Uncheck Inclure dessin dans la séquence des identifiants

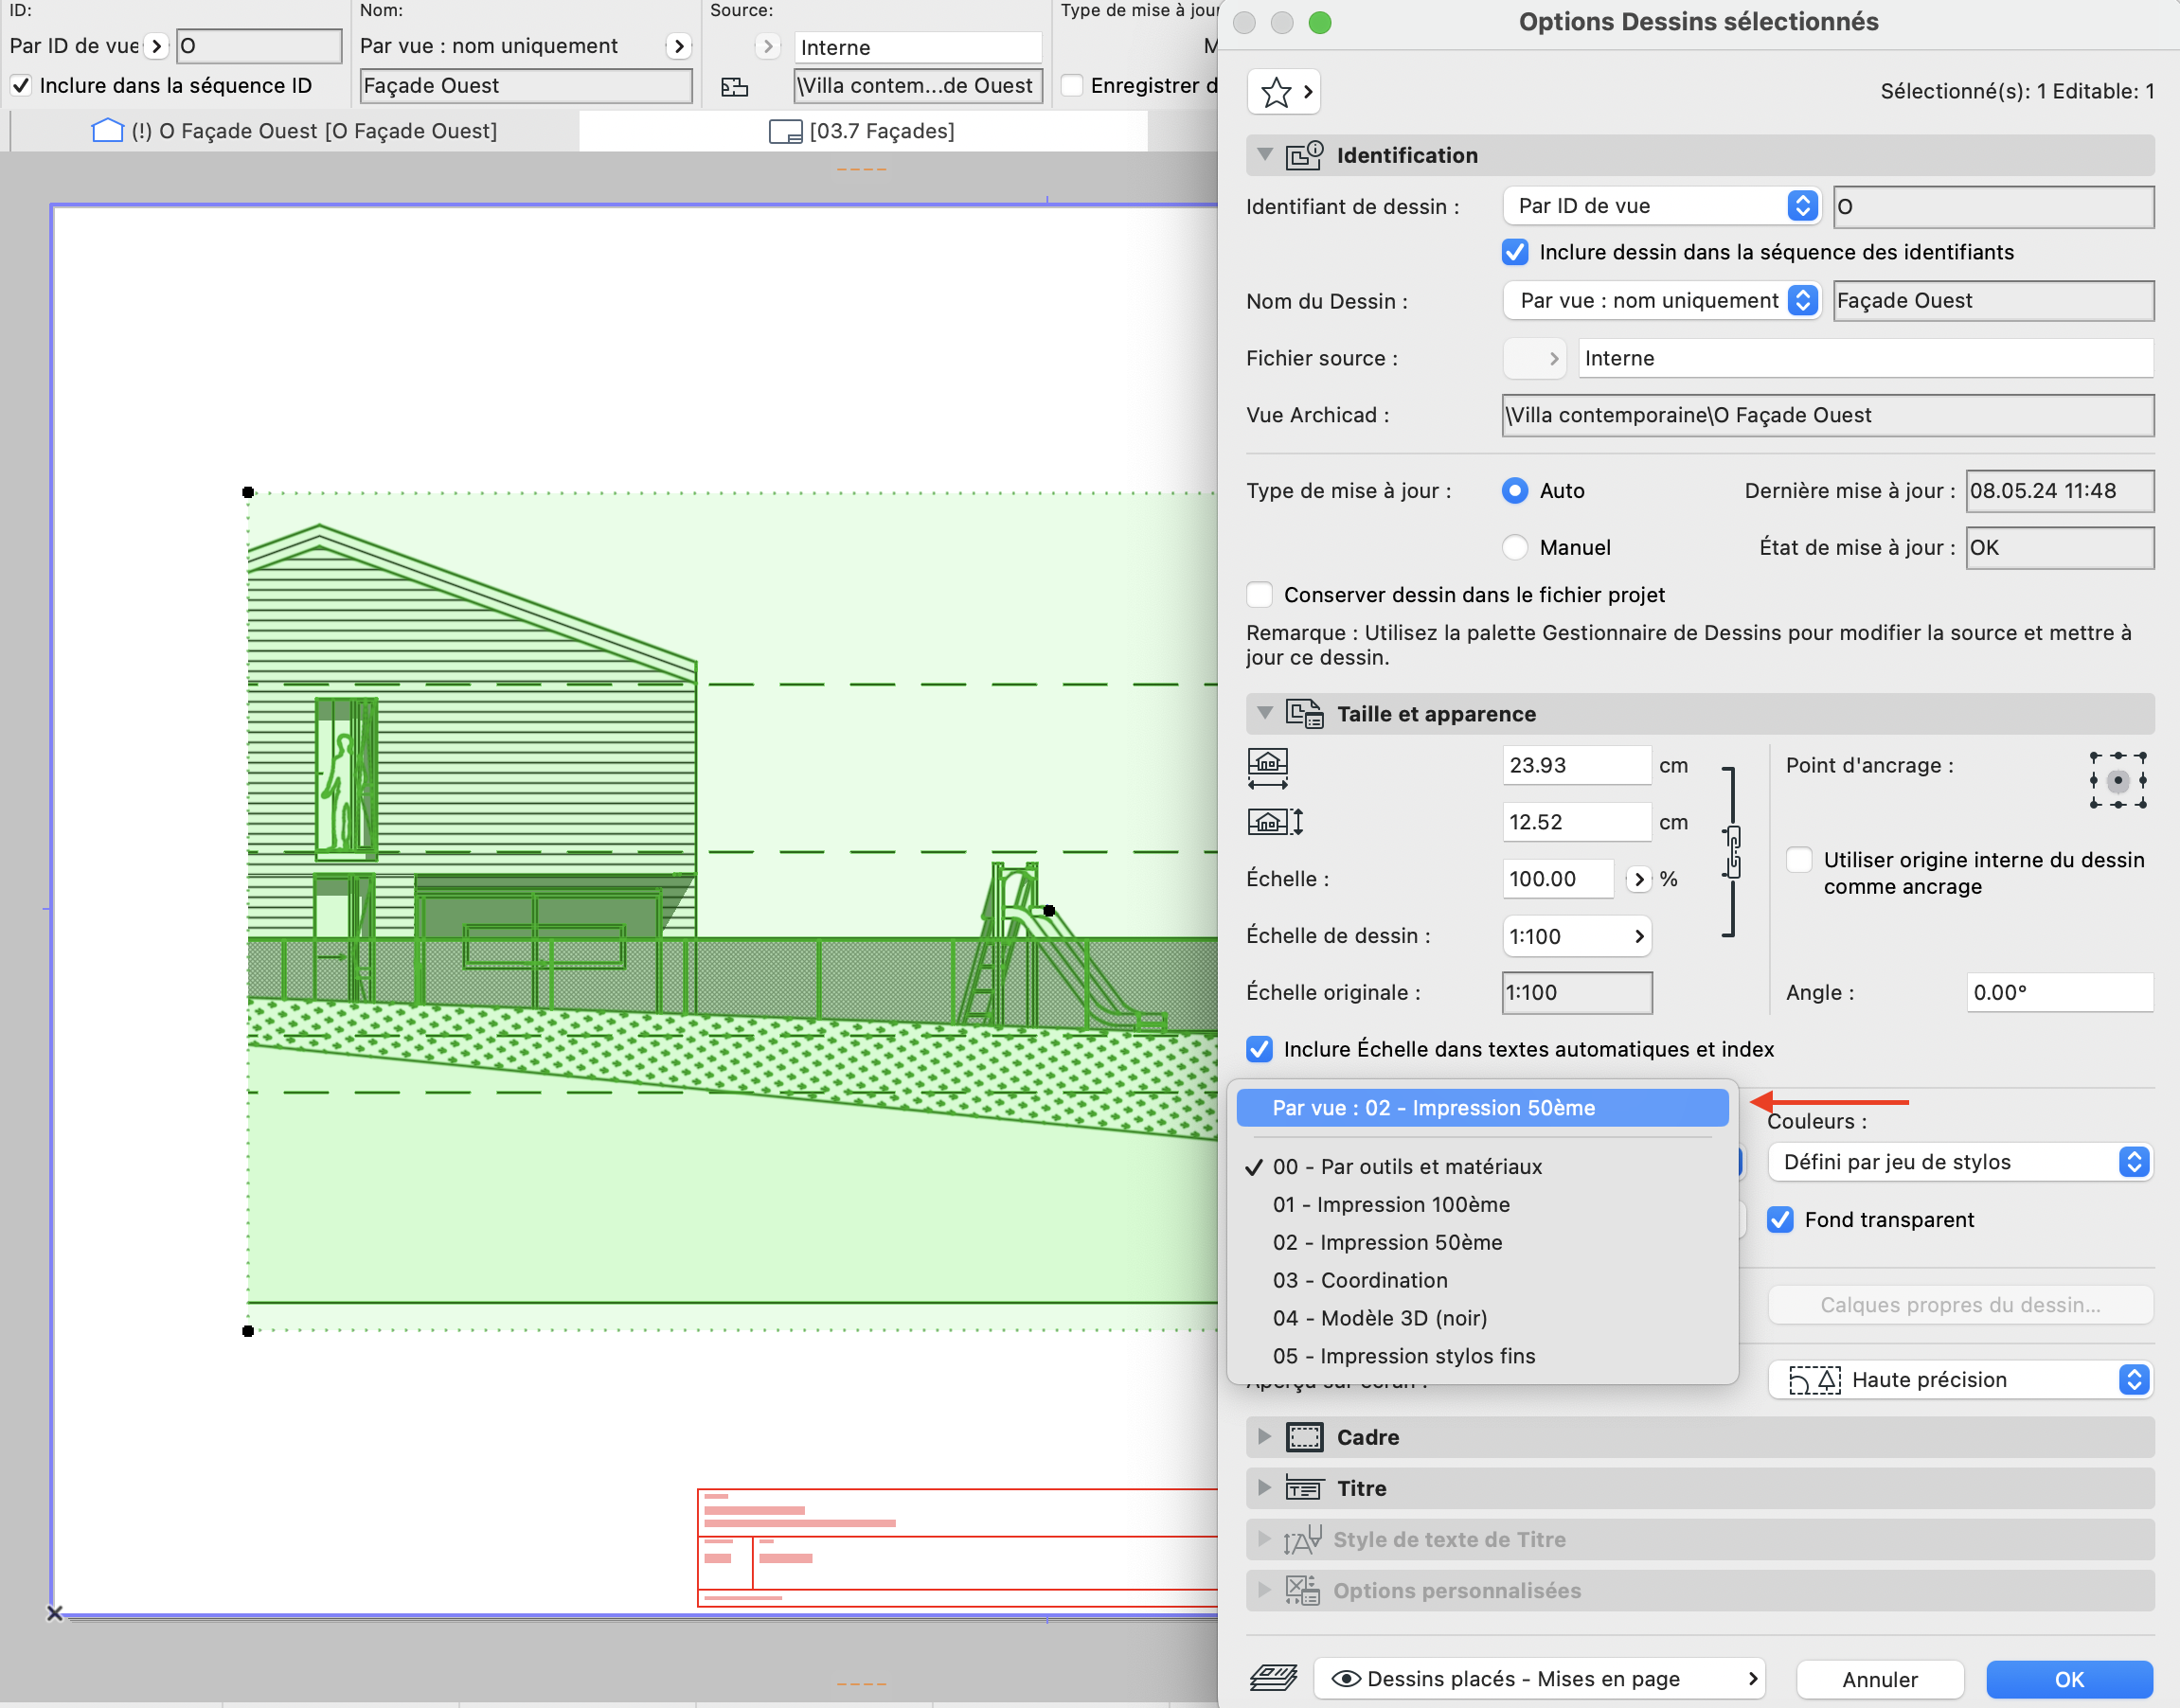point(1515,252)
